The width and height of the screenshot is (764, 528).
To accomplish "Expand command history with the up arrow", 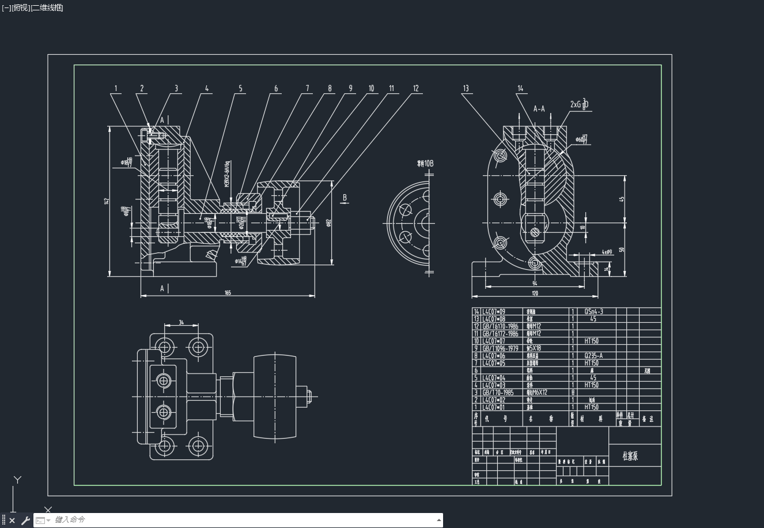I will pos(439,520).
